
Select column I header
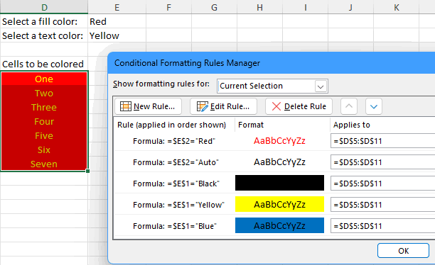[x=305, y=7]
